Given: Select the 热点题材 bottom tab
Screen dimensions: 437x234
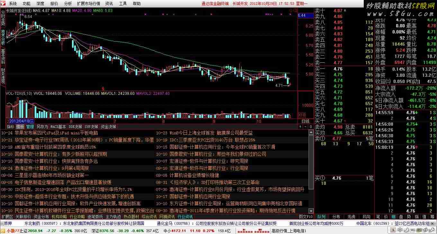Looking at the screenshot, I should (131, 217).
